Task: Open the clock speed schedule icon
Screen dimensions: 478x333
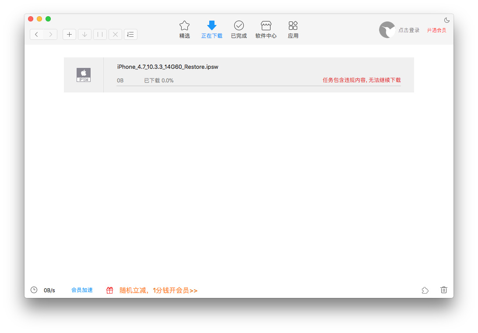Action: point(34,290)
